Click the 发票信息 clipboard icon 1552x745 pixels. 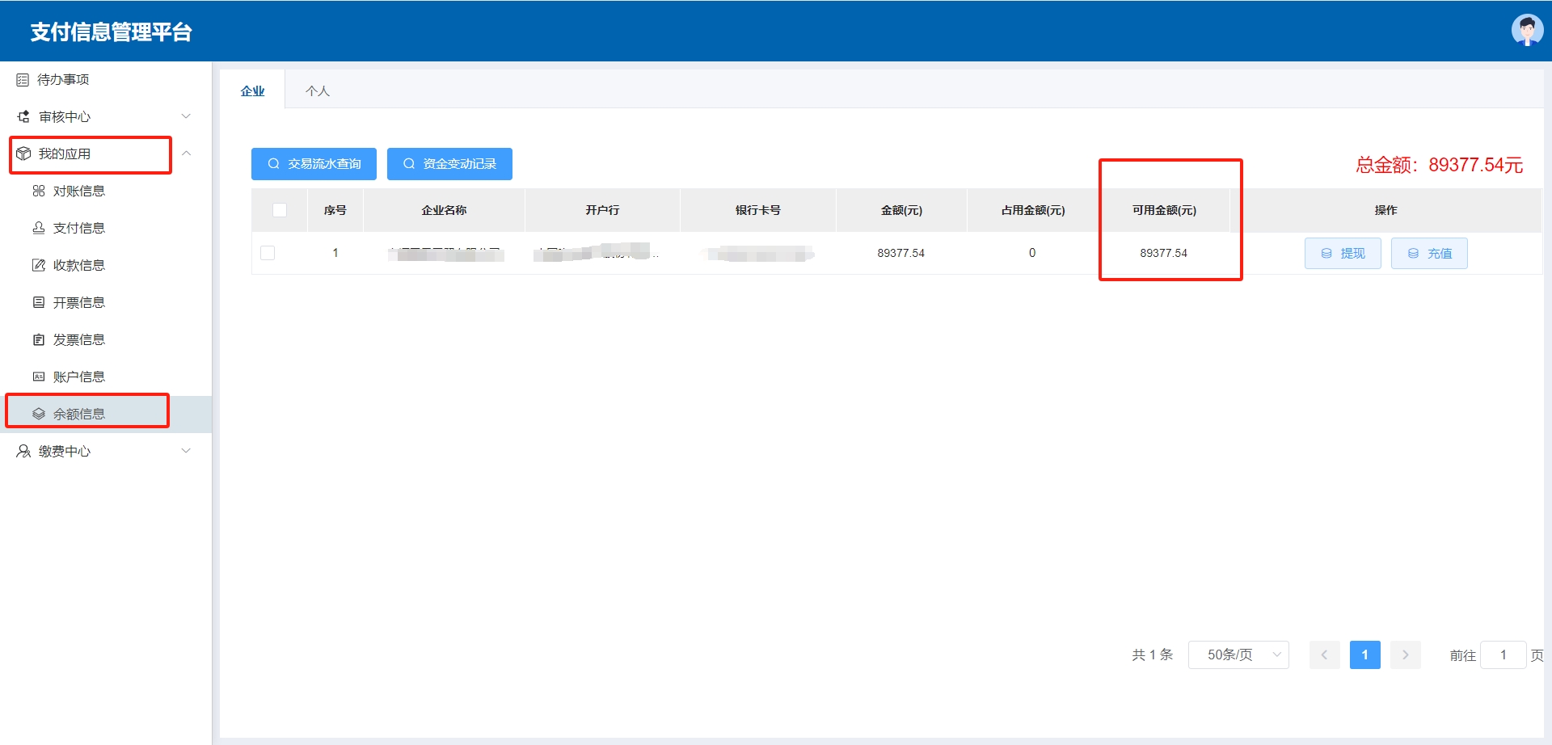(x=38, y=340)
